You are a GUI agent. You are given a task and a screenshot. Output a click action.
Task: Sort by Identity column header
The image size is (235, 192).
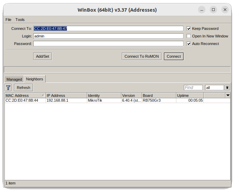(104, 95)
